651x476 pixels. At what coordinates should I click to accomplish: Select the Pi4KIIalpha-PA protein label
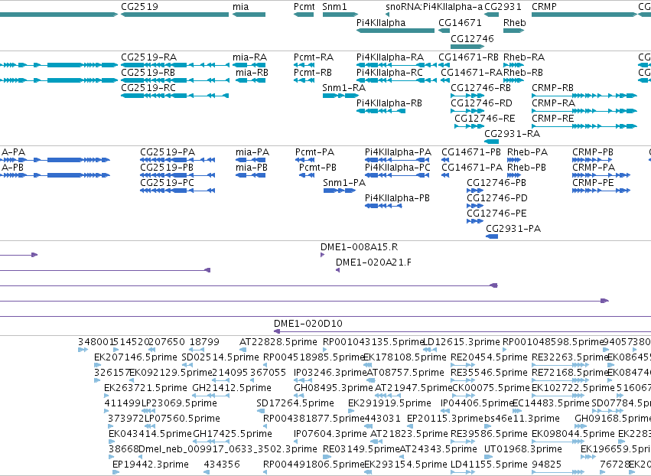click(398, 152)
